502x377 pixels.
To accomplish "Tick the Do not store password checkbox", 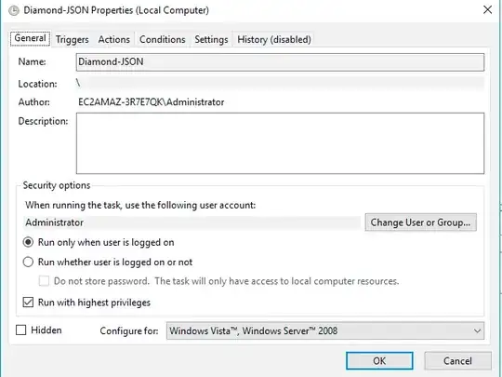I will point(44,281).
